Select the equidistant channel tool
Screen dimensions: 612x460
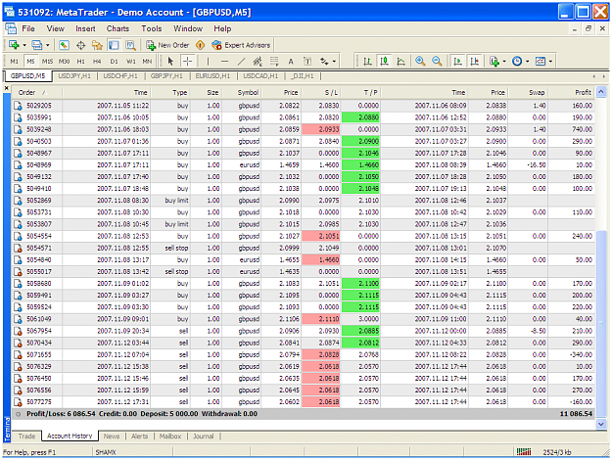coord(258,62)
